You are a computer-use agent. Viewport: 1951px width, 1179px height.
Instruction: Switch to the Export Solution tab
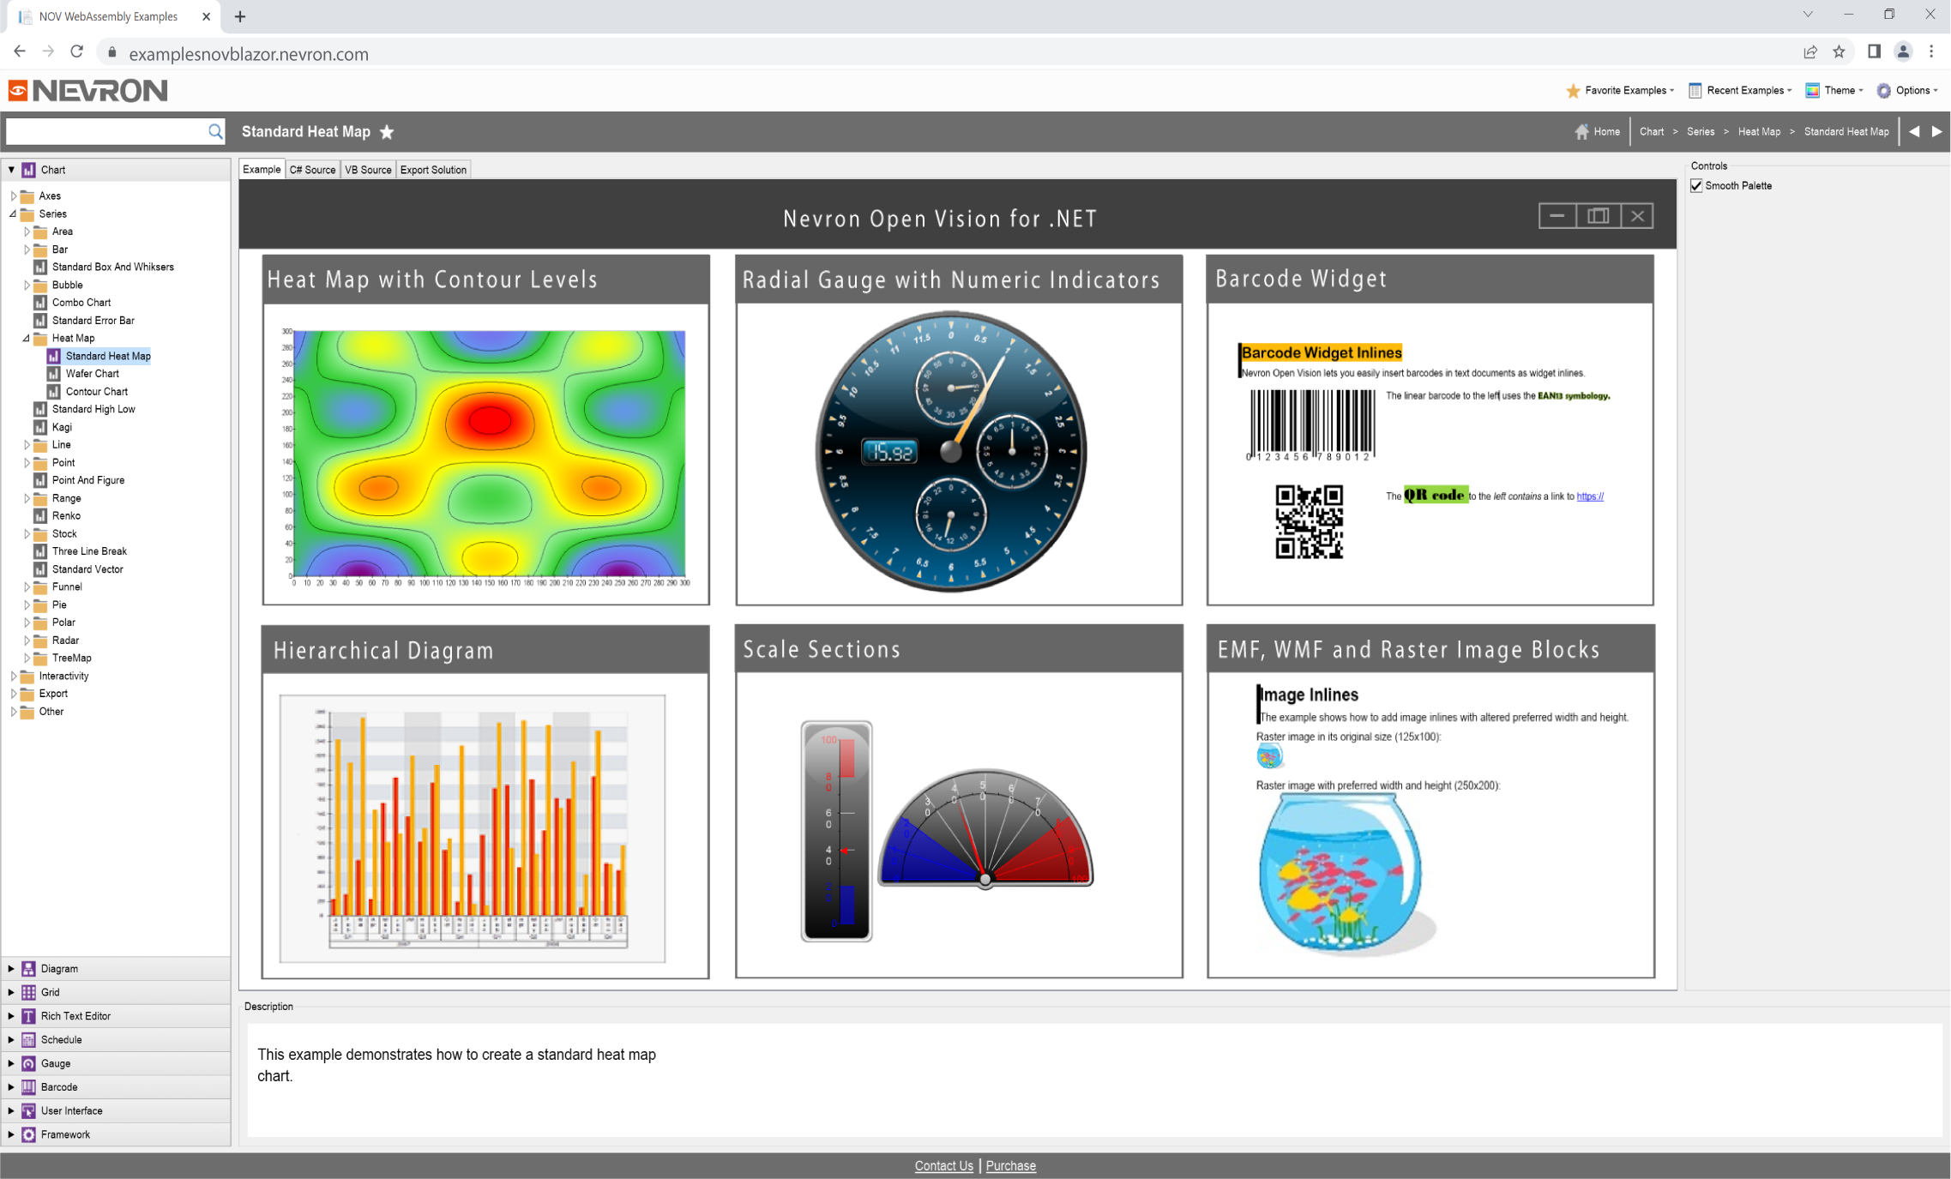433,170
